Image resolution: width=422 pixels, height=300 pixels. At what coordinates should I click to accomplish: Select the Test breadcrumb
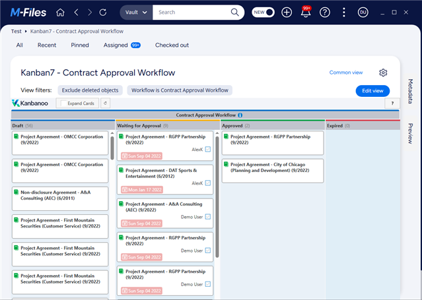pos(16,31)
